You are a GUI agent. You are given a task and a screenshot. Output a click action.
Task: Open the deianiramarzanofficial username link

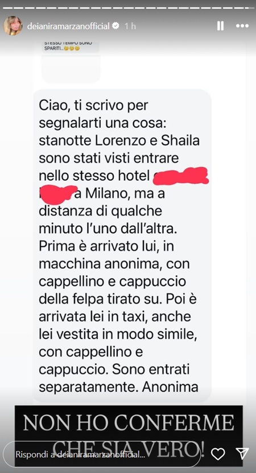(x=68, y=26)
